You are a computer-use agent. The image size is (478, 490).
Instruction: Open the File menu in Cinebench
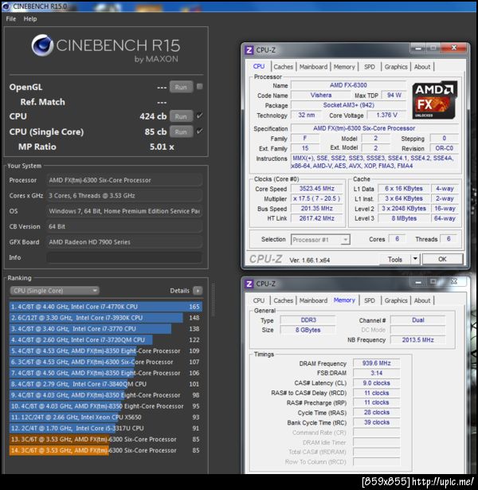11,19
